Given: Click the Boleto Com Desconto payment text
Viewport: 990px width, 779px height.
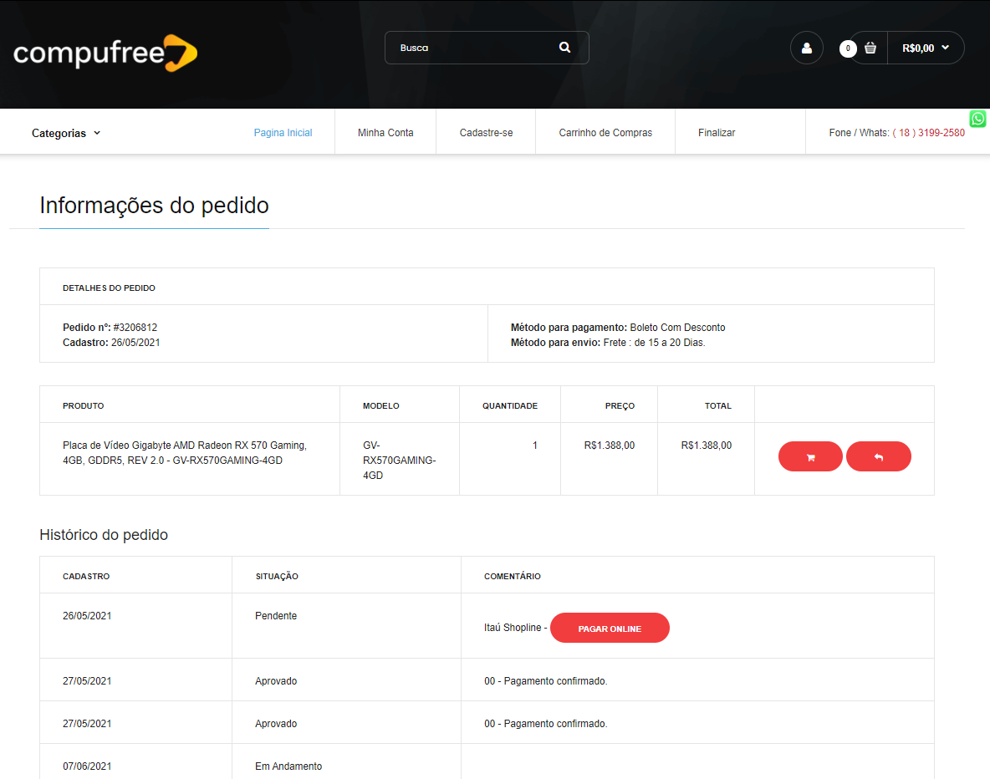Looking at the screenshot, I should pyautogui.click(x=677, y=328).
